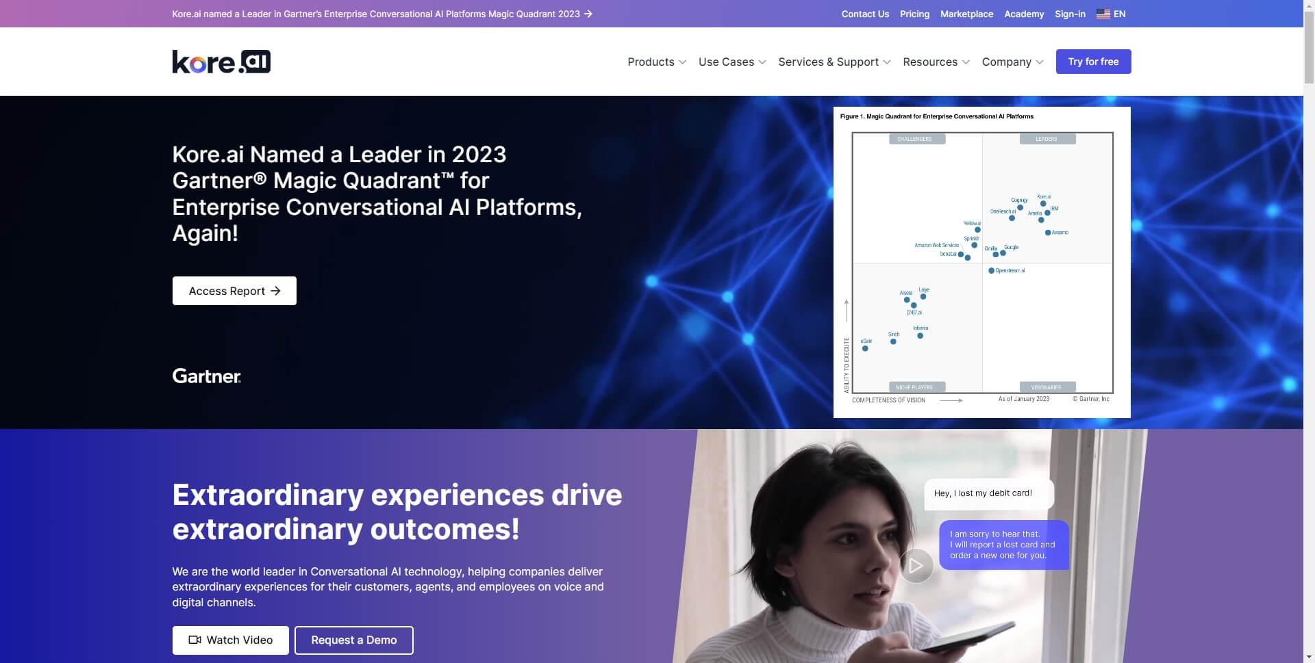Click Watch Video button
This screenshot has height=663, width=1315.
(230, 640)
